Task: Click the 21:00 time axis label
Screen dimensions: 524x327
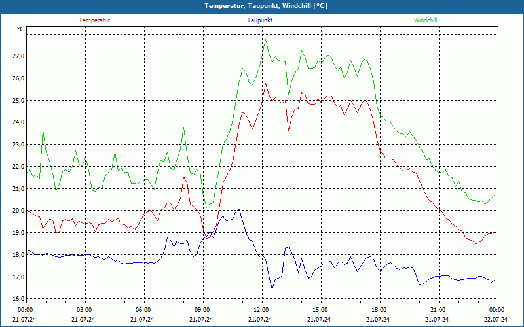Action: tap(438, 310)
